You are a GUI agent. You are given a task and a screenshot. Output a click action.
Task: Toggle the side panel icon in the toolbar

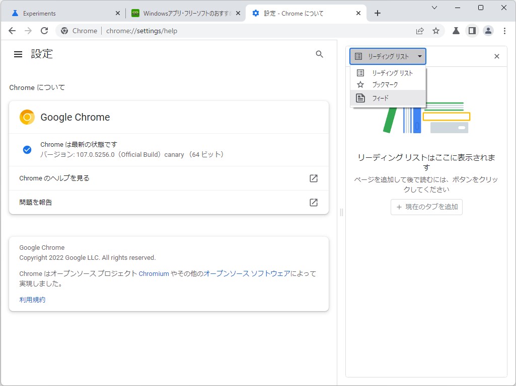point(472,31)
